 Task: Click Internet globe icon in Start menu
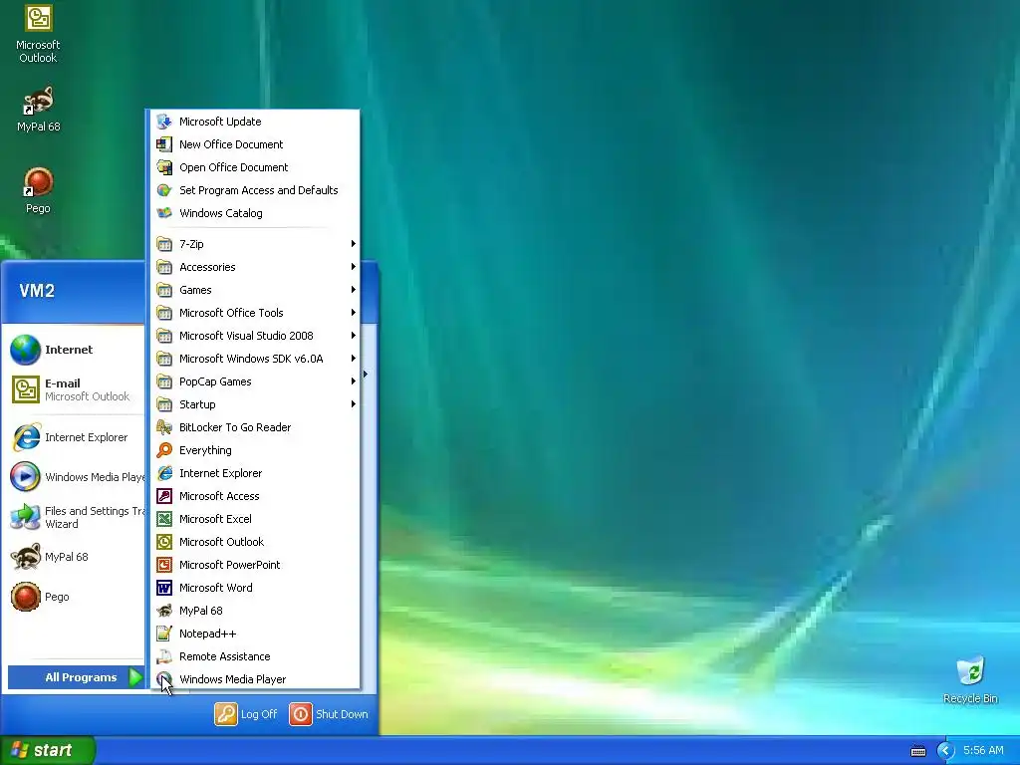coord(25,350)
